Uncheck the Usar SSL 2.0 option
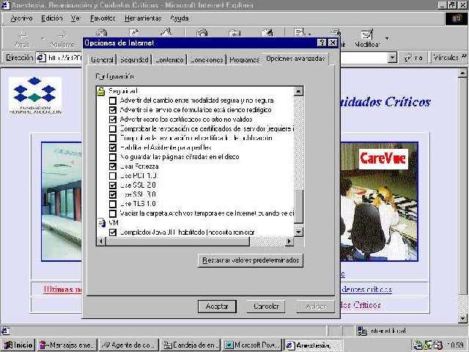Viewport: 469px width, 352px height. click(x=112, y=185)
